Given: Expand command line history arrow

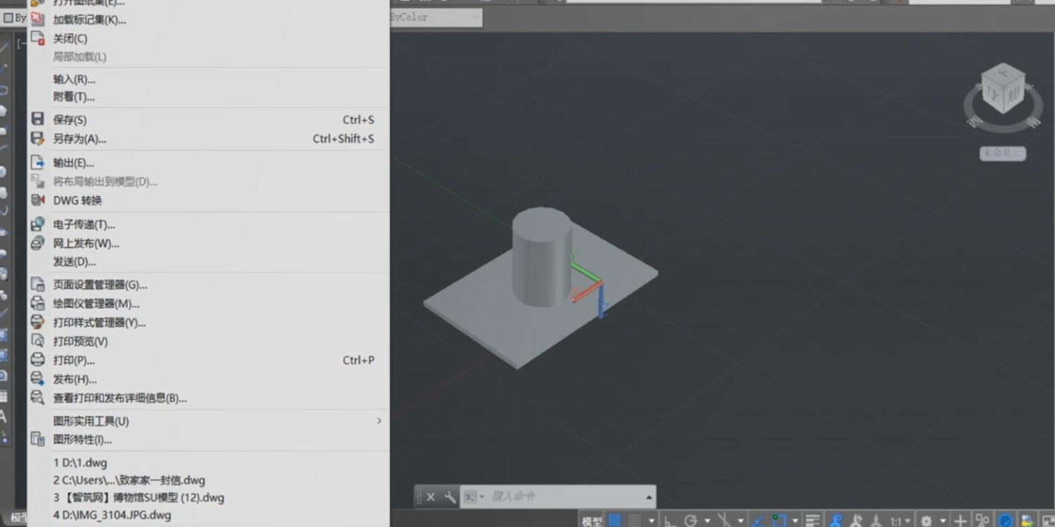Looking at the screenshot, I should pos(649,497).
